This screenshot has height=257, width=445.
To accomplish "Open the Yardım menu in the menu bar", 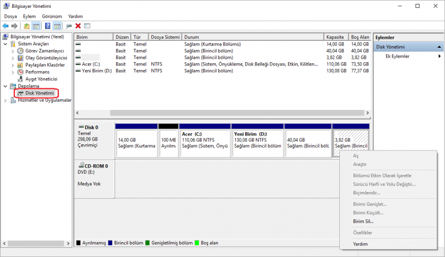I will (x=76, y=17).
